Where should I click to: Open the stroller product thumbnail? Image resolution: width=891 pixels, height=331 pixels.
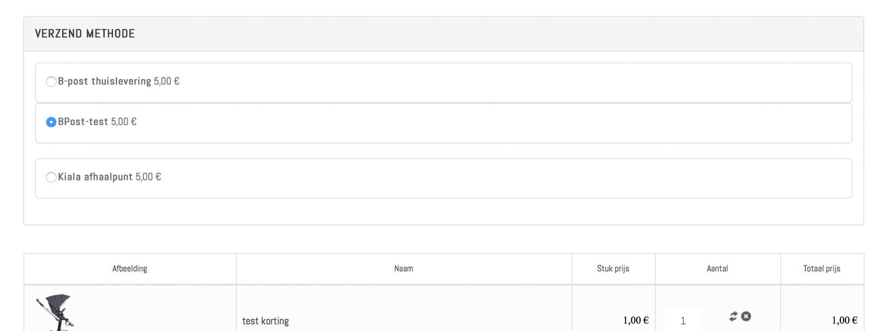click(x=55, y=312)
